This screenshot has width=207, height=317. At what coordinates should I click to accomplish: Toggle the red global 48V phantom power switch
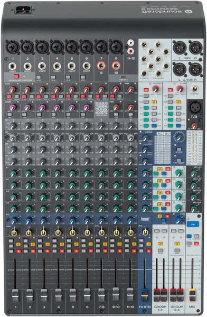pos(16,77)
